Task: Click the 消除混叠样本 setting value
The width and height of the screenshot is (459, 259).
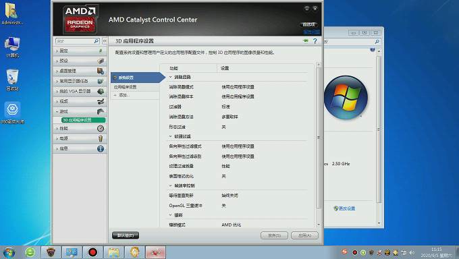Action: pyautogui.click(x=238, y=96)
